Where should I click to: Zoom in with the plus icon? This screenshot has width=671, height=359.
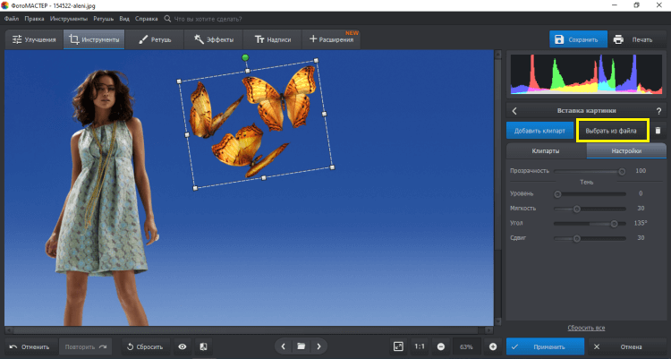tap(493, 346)
